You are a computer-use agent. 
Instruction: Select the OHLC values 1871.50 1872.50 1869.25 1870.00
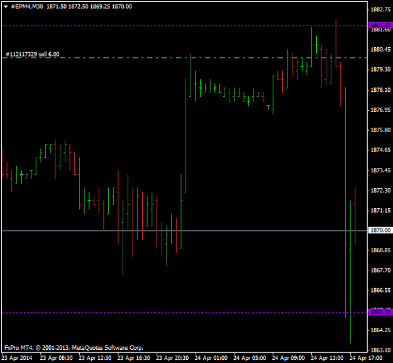[x=89, y=6]
